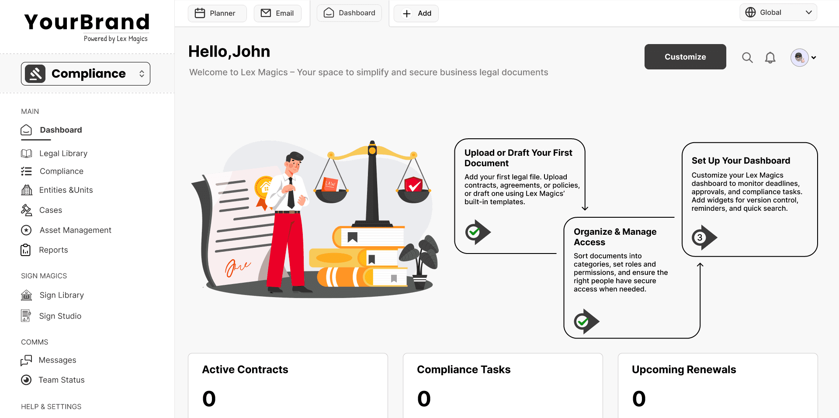Open Compliance in the sidebar list

52,171
